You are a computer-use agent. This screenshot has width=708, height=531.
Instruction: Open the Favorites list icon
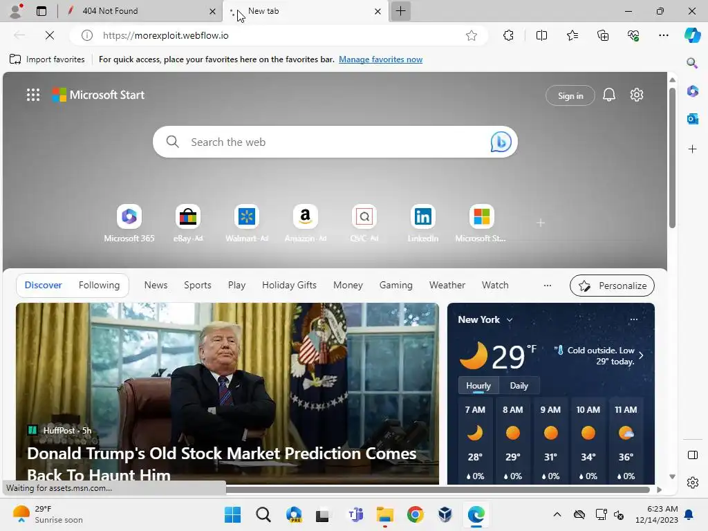(572, 35)
